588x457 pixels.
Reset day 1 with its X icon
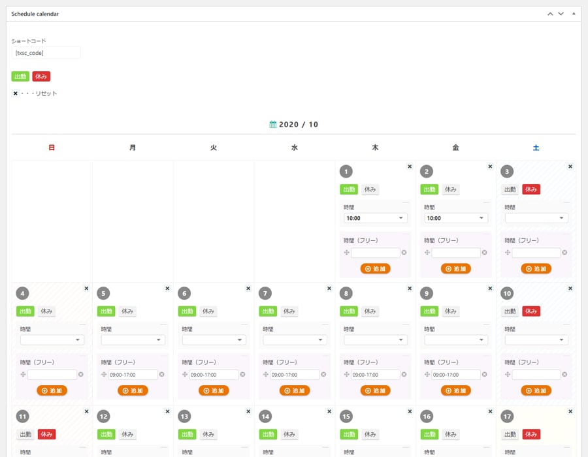tap(410, 166)
